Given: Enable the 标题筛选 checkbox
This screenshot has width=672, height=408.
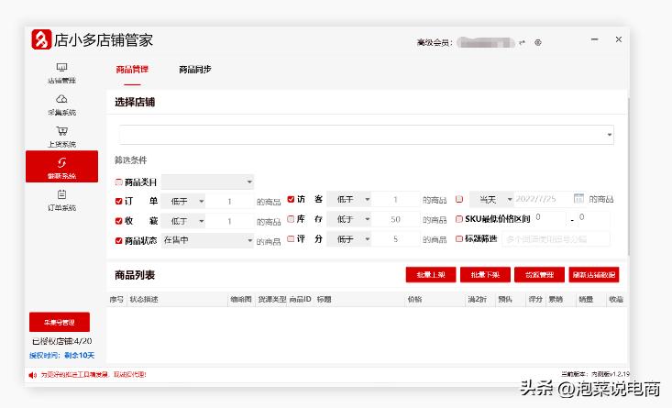Looking at the screenshot, I should [459, 238].
